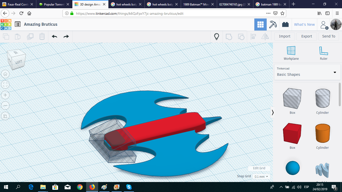The width and height of the screenshot is (342, 192).
Task: Switch to the 1989 Batman Movie tab
Action: point(199,4)
